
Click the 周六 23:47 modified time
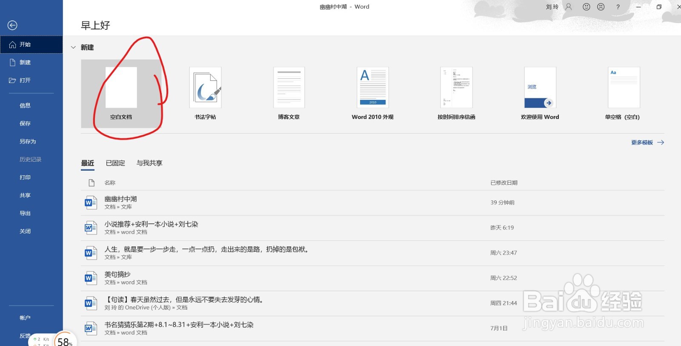click(504, 253)
